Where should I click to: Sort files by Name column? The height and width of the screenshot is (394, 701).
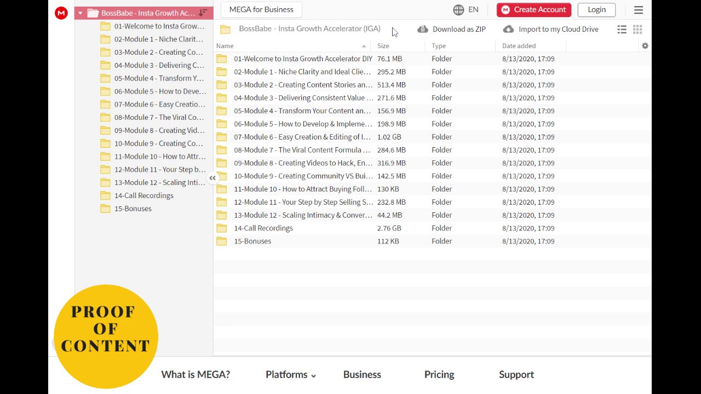tap(225, 46)
